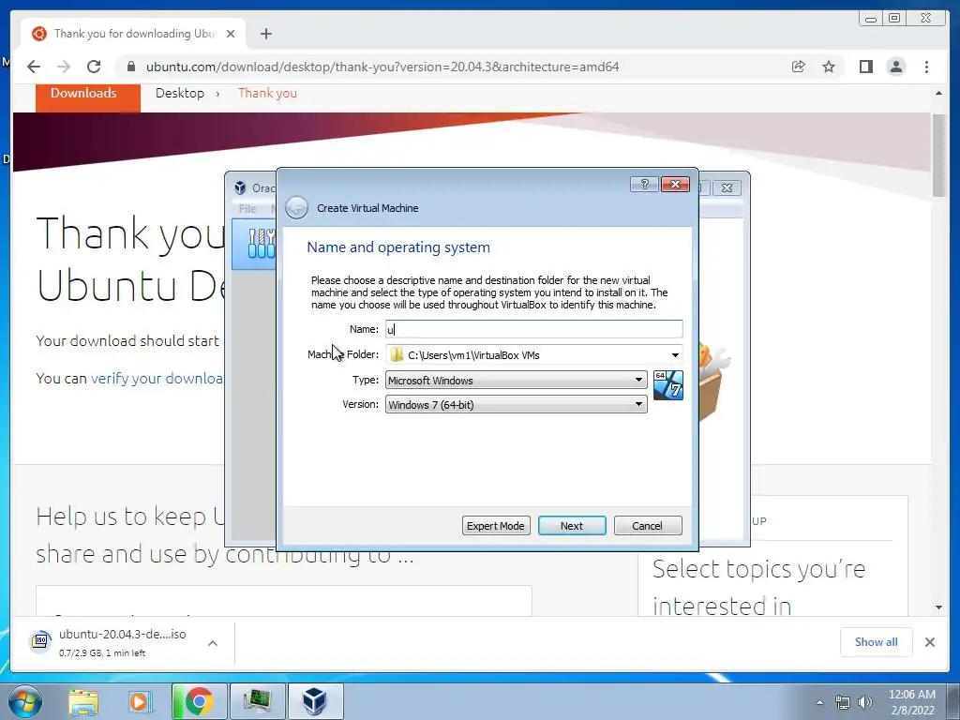
Task: Expand options for ubuntu ISO download item
Action: [213, 643]
